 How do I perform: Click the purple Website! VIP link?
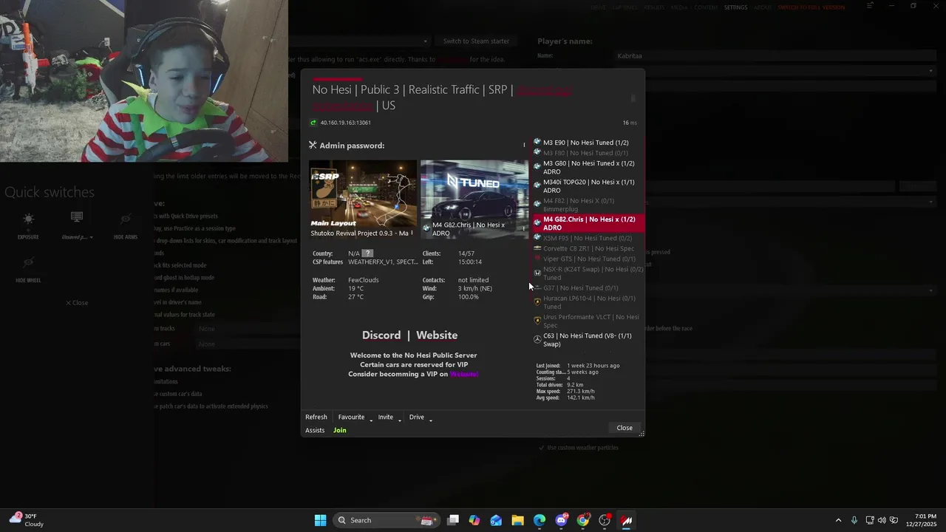point(464,374)
